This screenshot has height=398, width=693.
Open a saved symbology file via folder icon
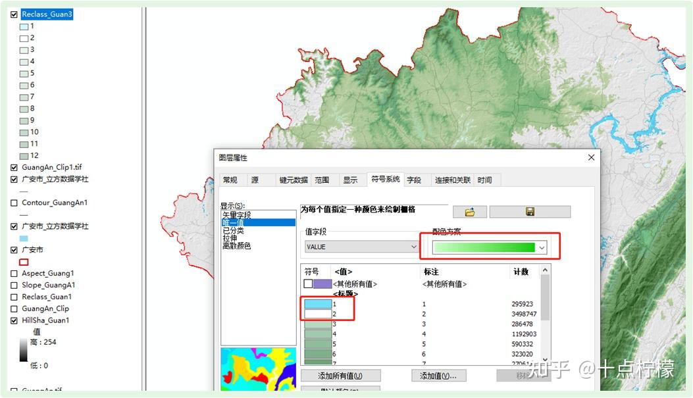click(471, 211)
